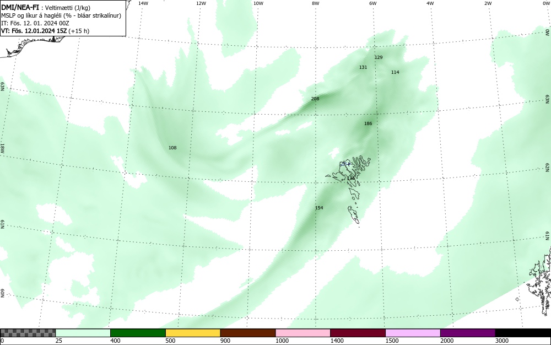Click the dark green 400–500 legend swatch
551x345 pixels.
click(x=138, y=333)
